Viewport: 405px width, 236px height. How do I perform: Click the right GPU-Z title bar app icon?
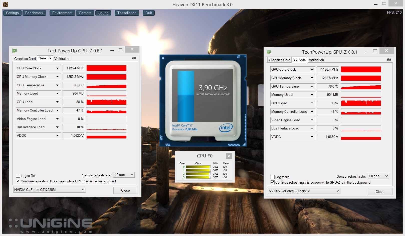click(x=269, y=52)
